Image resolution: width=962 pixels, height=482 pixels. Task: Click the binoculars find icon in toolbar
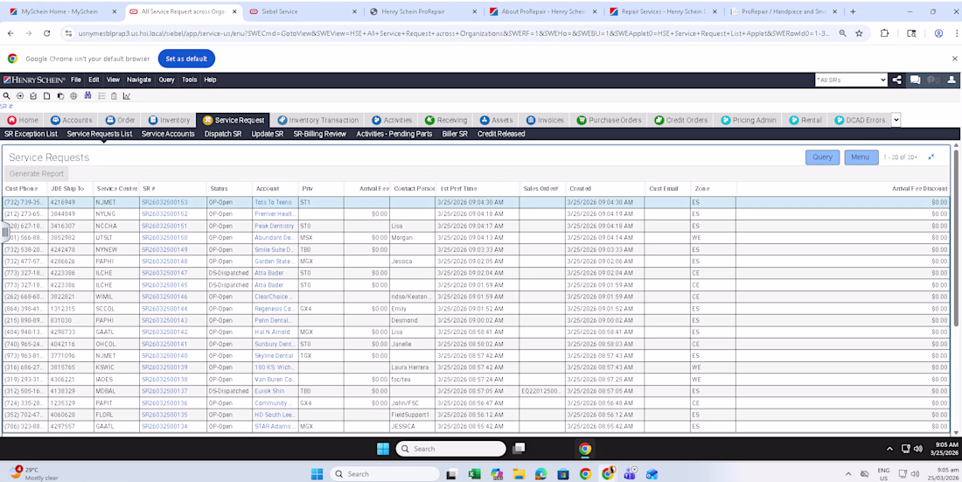pos(87,95)
